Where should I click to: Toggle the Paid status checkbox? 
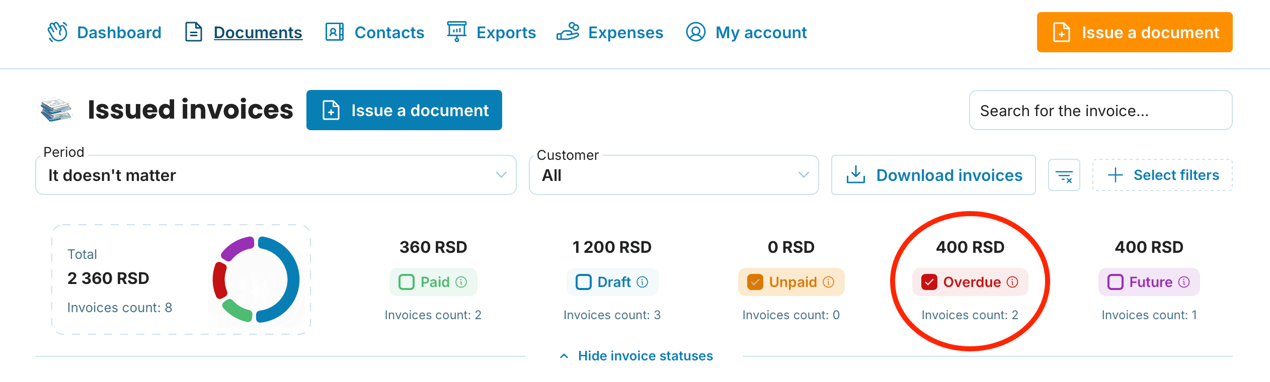tap(407, 282)
